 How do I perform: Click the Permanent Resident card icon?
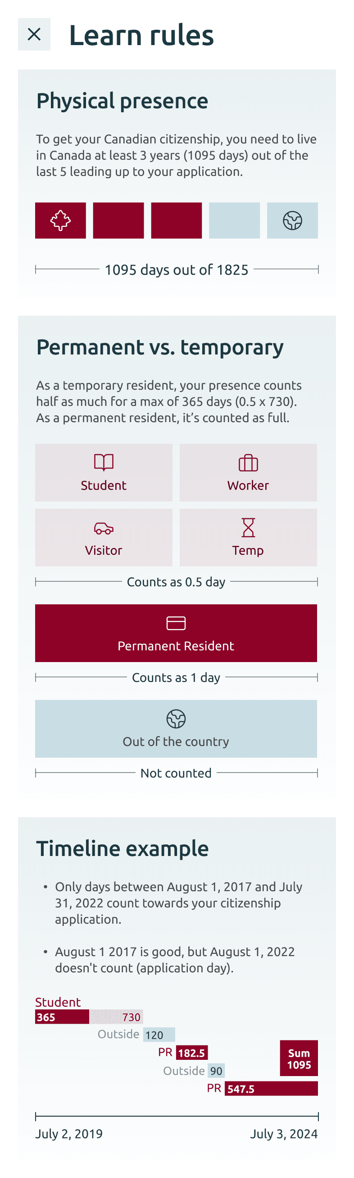click(x=176, y=623)
